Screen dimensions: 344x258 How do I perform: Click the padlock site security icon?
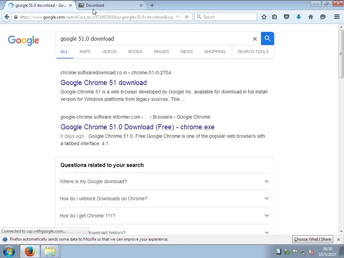pyautogui.click(x=15, y=17)
